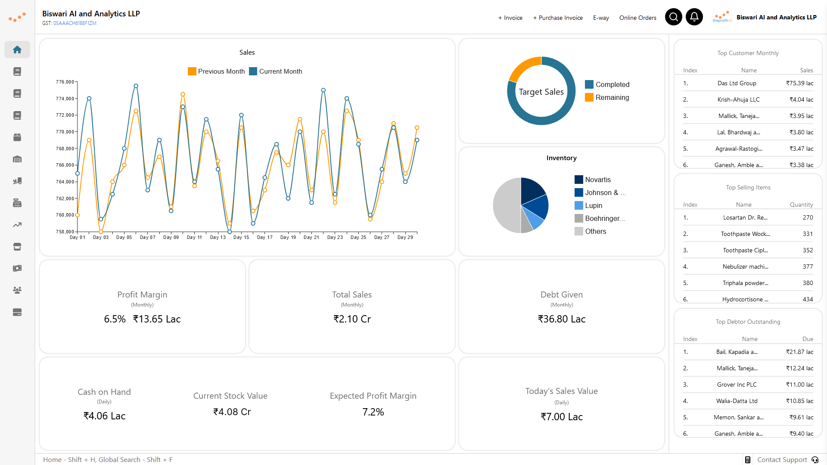Toggle Boehringer... legend entry
This screenshot has width=827, height=465.
click(x=600, y=218)
